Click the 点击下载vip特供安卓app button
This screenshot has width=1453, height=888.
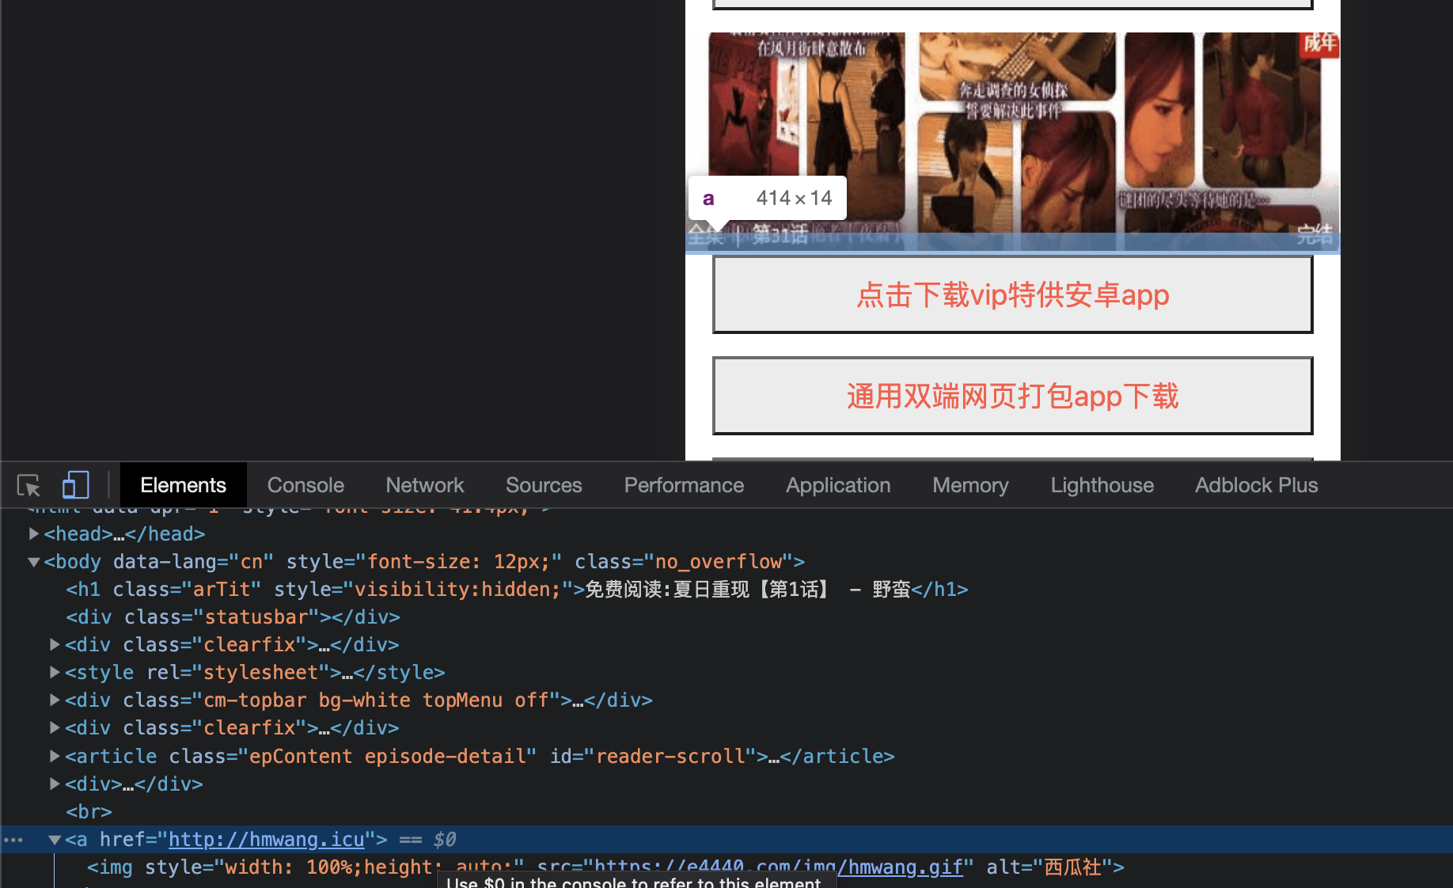coord(1012,294)
